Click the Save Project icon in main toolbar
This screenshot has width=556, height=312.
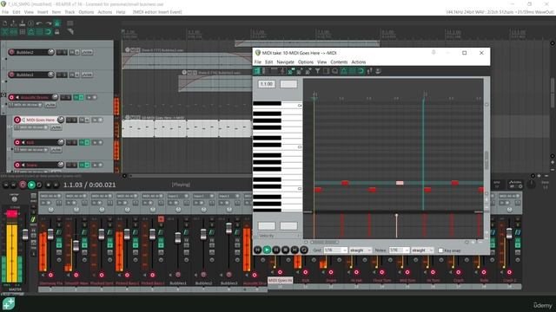[x=22, y=23]
